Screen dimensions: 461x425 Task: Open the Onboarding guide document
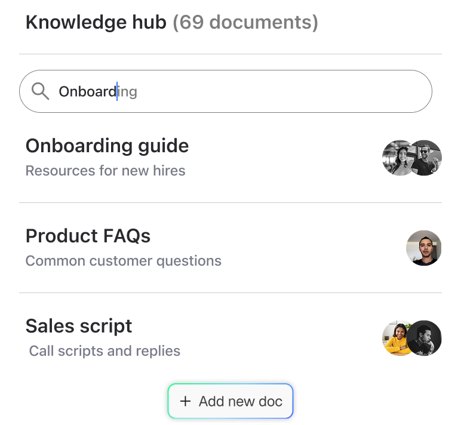pos(107,146)
